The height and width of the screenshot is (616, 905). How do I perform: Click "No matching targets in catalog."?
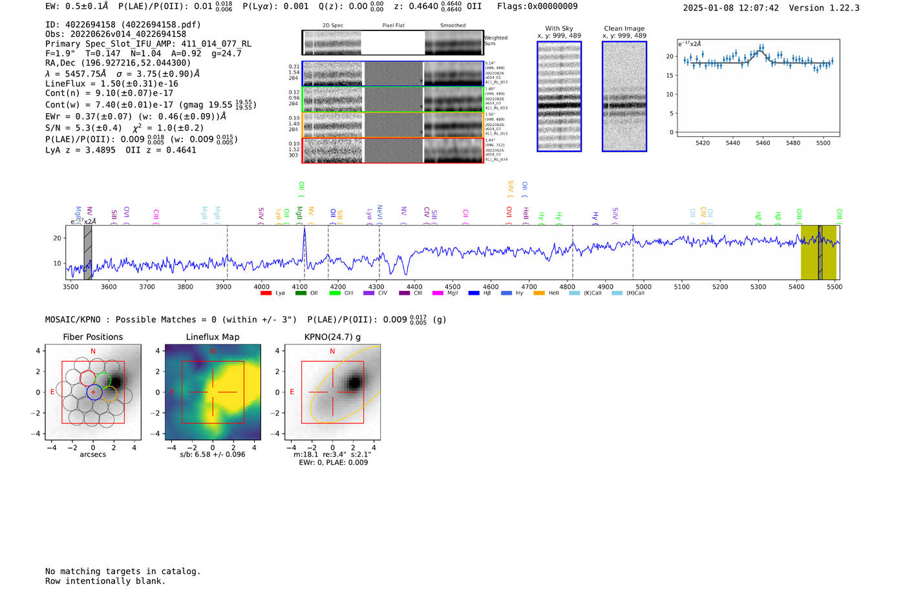click(123, 571)
